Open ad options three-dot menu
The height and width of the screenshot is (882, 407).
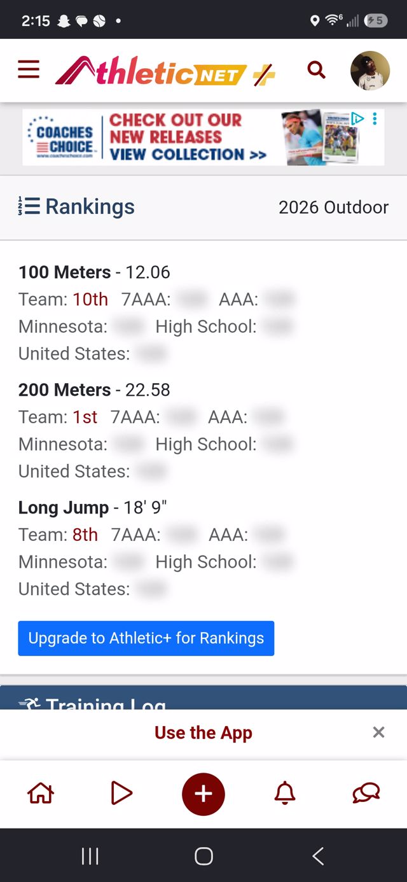375,118
